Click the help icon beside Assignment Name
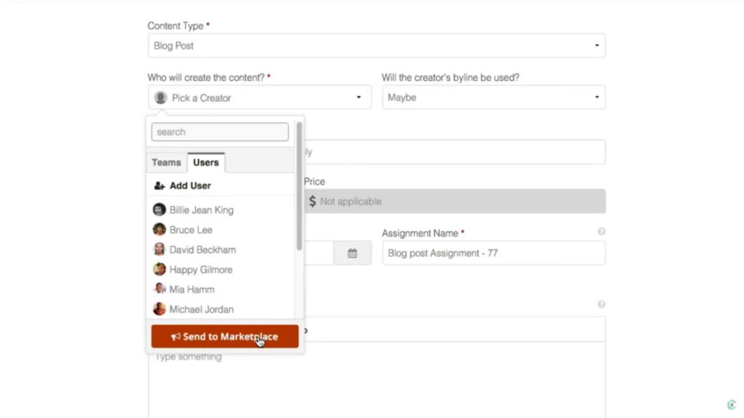The width and height of the screenshot is (744, 418). pyautogui.click(x=601, y=232)
